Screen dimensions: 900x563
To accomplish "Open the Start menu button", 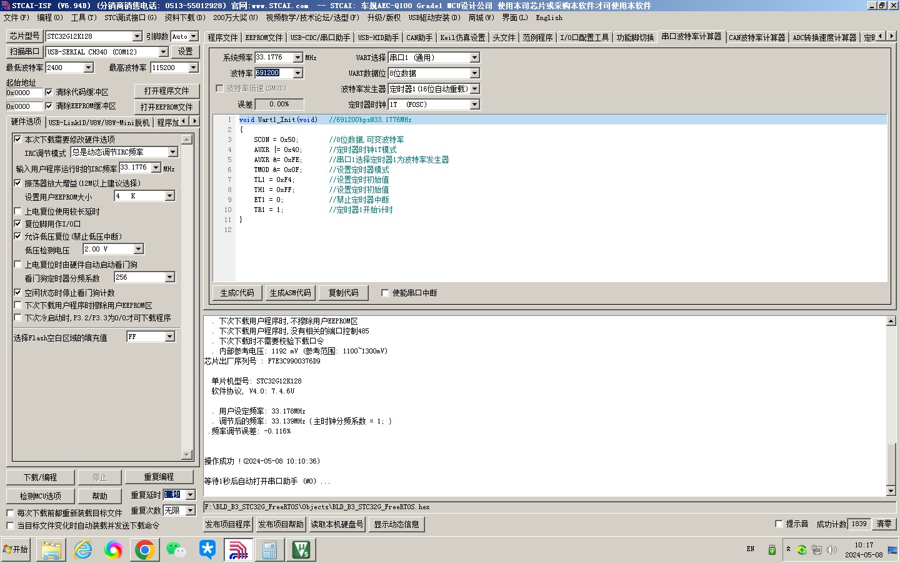I will 16,549.
